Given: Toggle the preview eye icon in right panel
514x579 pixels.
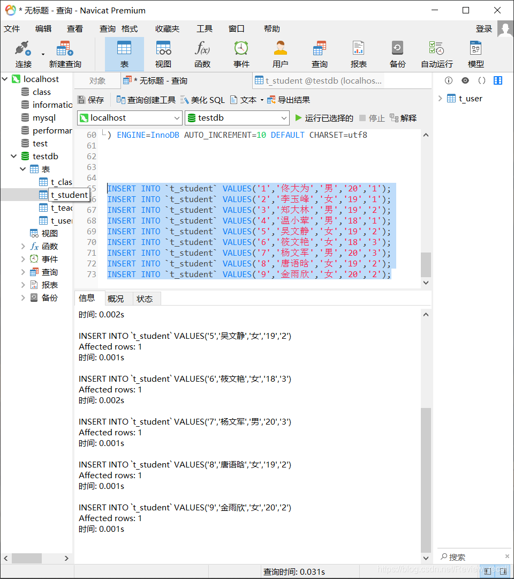Looking at the screenshot, I should (465, 80).
